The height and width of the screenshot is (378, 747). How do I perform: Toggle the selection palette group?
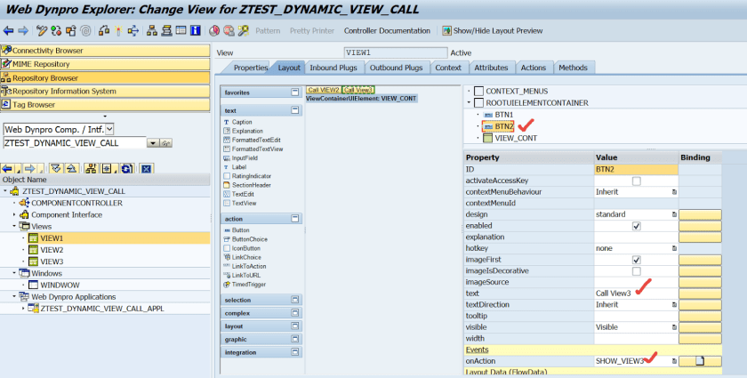click(x=295, y=300)
